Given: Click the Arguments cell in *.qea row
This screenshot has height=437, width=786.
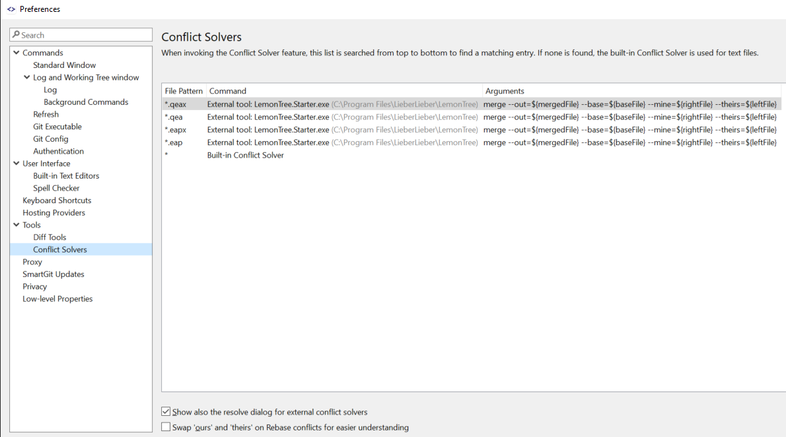Looking at the screenshot, I should pos(629,117).
